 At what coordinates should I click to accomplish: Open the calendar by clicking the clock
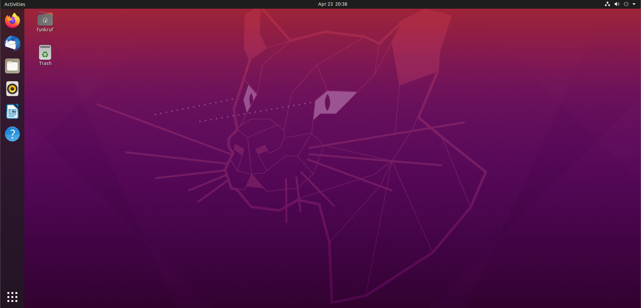click(333, 4)
